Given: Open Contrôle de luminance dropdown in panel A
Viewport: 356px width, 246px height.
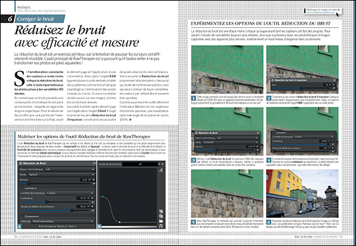Looking at the screenshot, I should [x=70, y=193].
